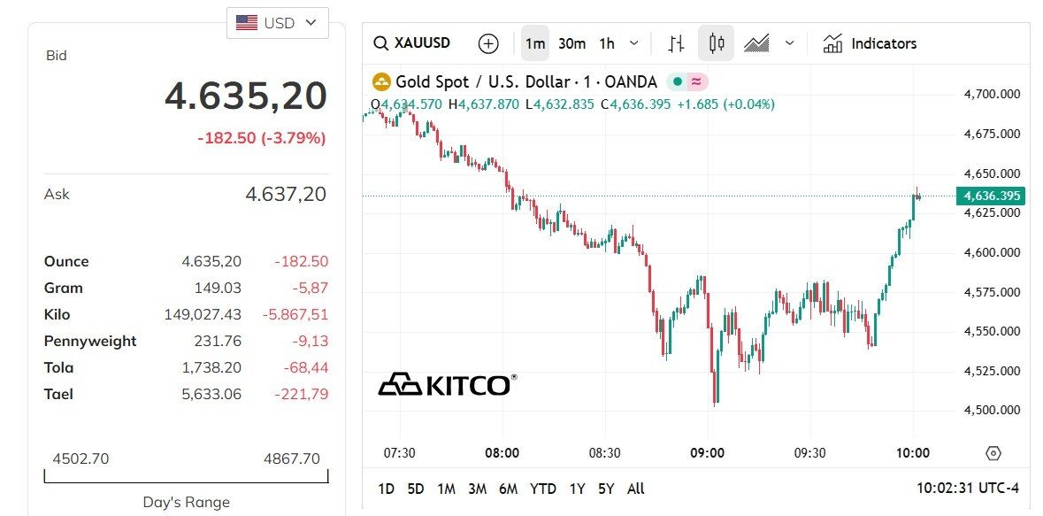1043x516 pixels.
Task: Click the symbol search magnifier icon
Action: (381, 43)
